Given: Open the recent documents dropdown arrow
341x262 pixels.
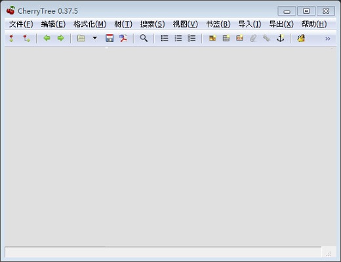Looking at the screenshot, I should 95,38.
